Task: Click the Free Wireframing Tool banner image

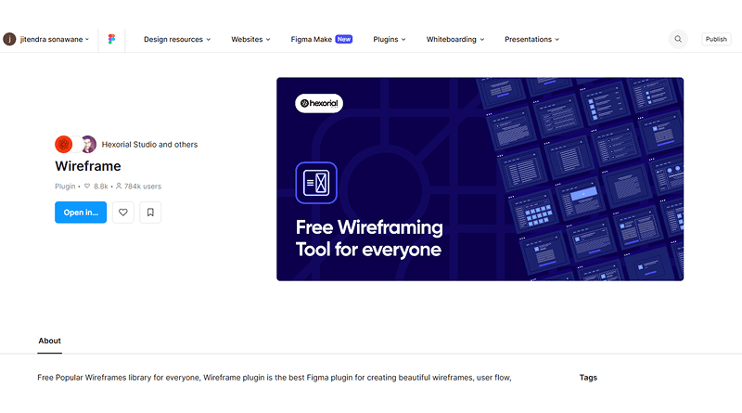Action: click(x=480, y=179)
